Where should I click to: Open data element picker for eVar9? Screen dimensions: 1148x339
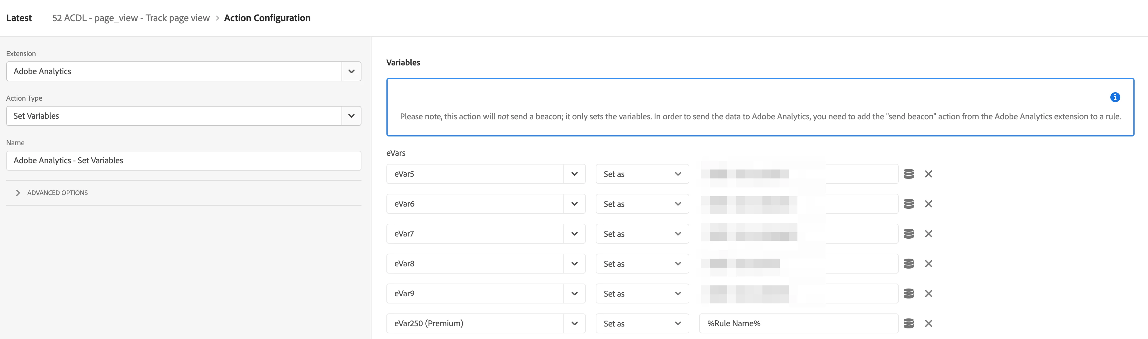(908, 294)
